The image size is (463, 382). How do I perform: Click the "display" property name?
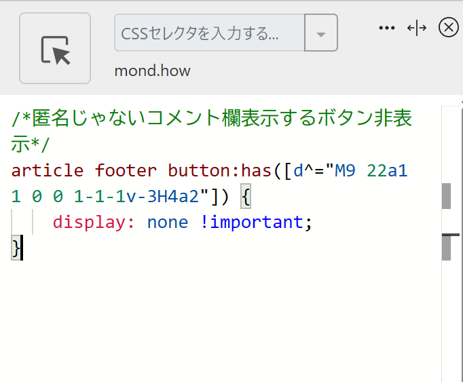coord(89,223)
